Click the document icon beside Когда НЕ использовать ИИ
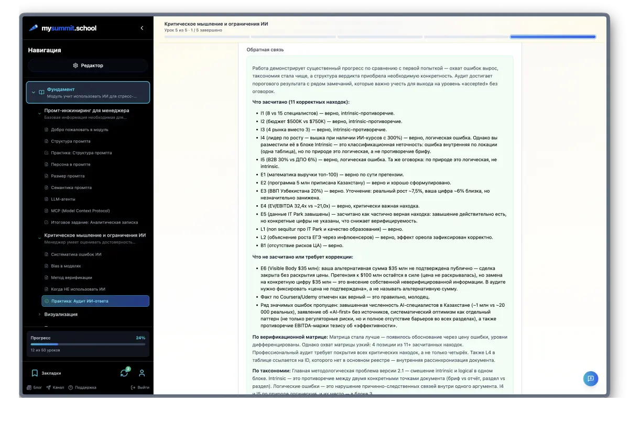Screen dimensions: 629x423 [x=46, y=289]
